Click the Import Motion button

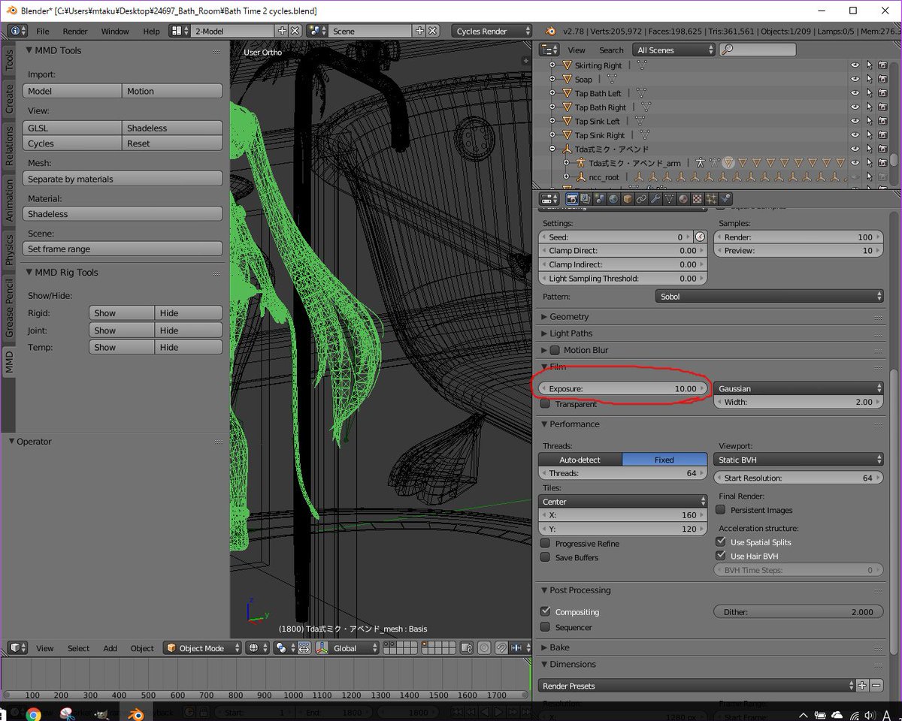click(172, 91)
